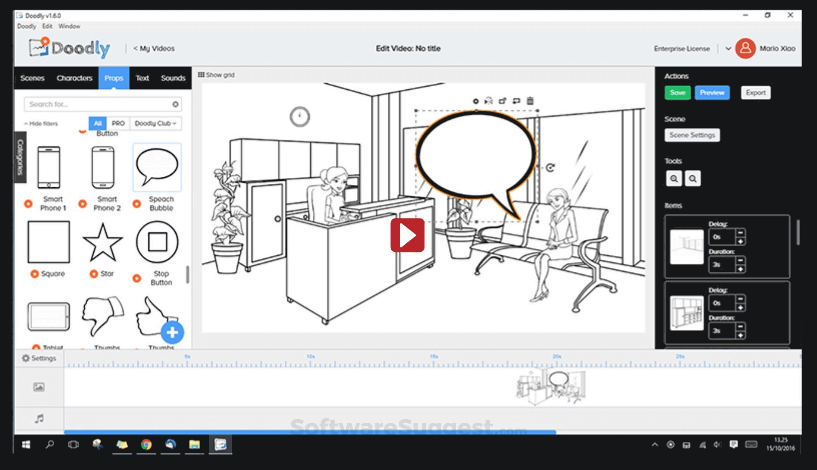This screenshot has width=817, height=470.
Task: Click the red play button overlay
Action: point(407,235)
